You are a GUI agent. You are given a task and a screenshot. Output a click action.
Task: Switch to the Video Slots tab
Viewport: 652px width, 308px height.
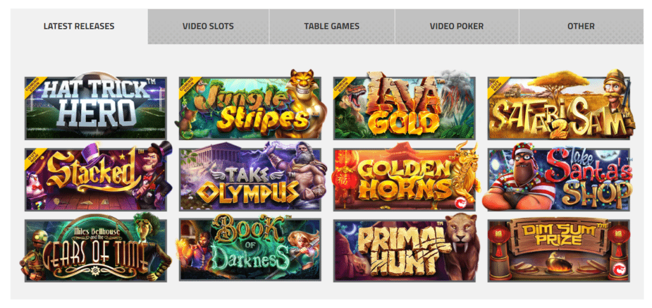click(208, 26)
